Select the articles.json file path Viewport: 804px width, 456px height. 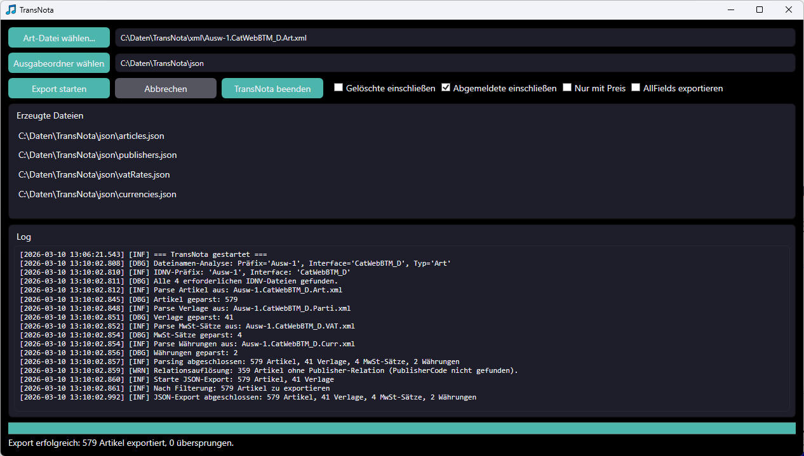pyautogui.click(x=91, y=136)
